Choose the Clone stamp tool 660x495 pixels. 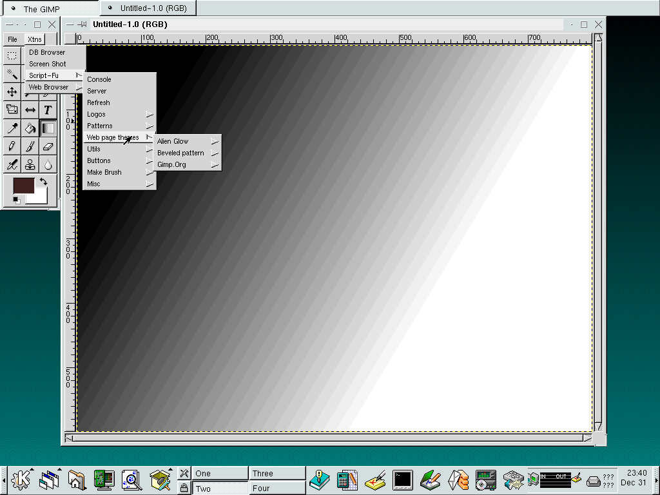(x=30, y=164)
